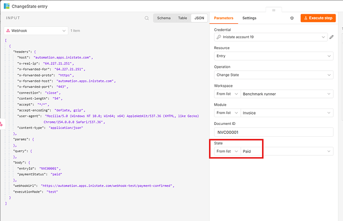
Task: Click the "x-forwarded-port" value "443"
Action: click(61, 87)
